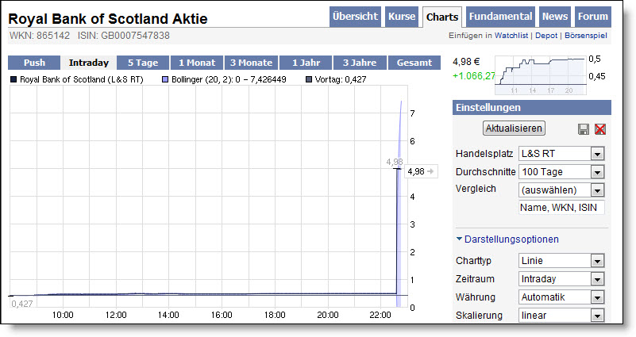Viewport: 636px width, 337px height.
Task: Open the Übersicht tab
Action: 356,17
